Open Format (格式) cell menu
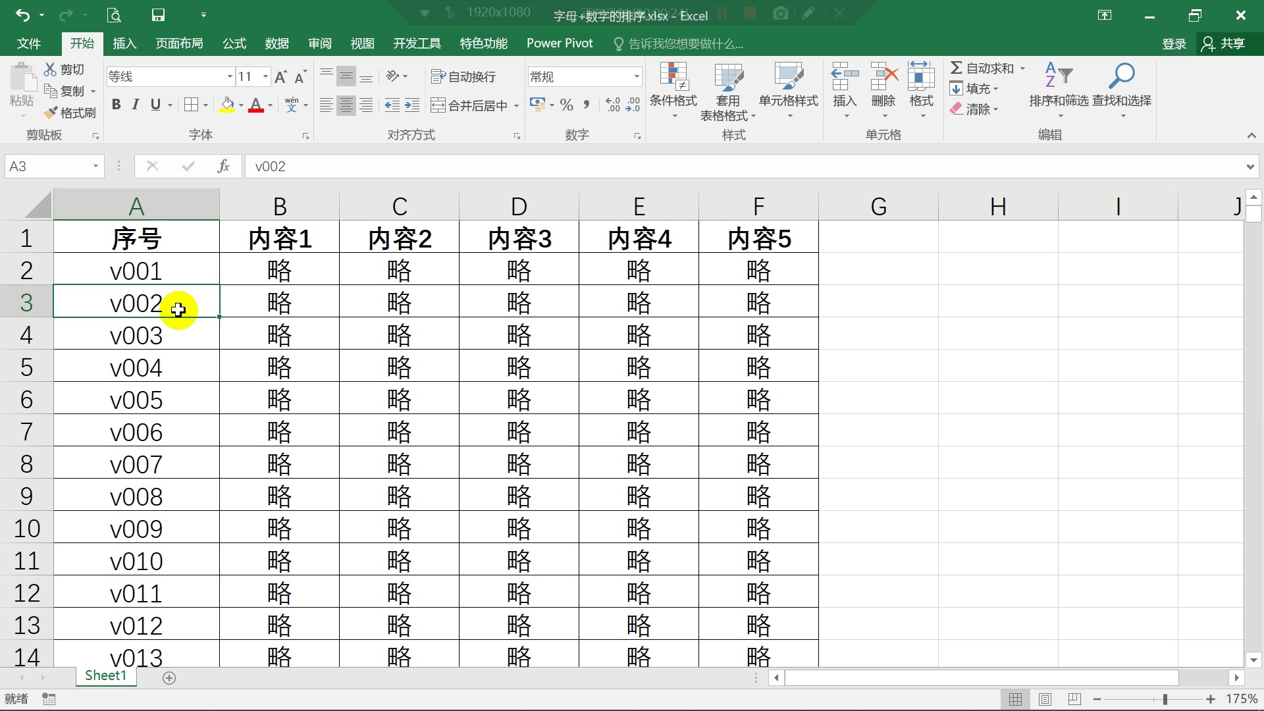 [922, 90]
